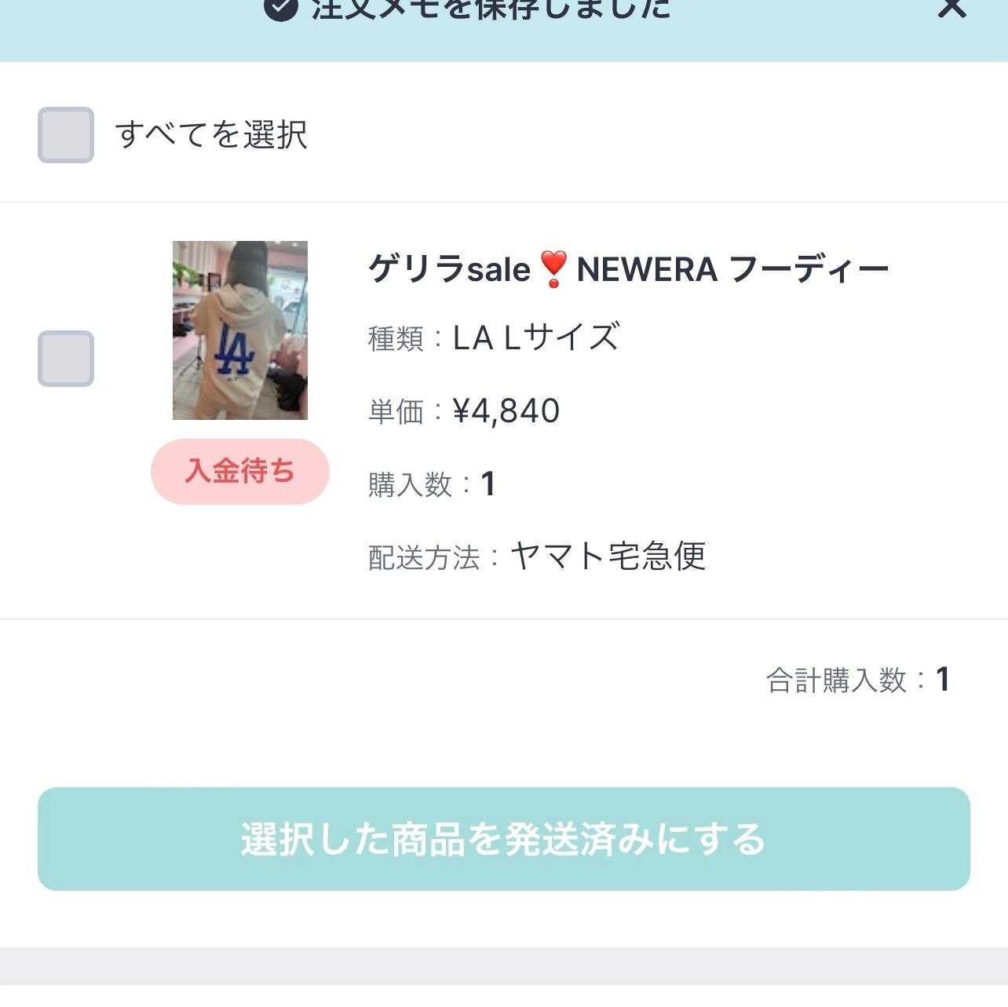Select the NEWERA hoodie item checkbox
Viewport: 1008px width, 1007px height.
pyautogui.click(x=66, y=359)
